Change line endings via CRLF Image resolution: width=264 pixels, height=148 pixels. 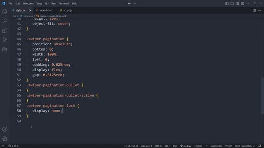[x=167, y=146]
